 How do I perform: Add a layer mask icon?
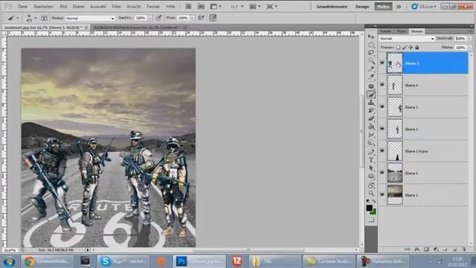(426, 249)
